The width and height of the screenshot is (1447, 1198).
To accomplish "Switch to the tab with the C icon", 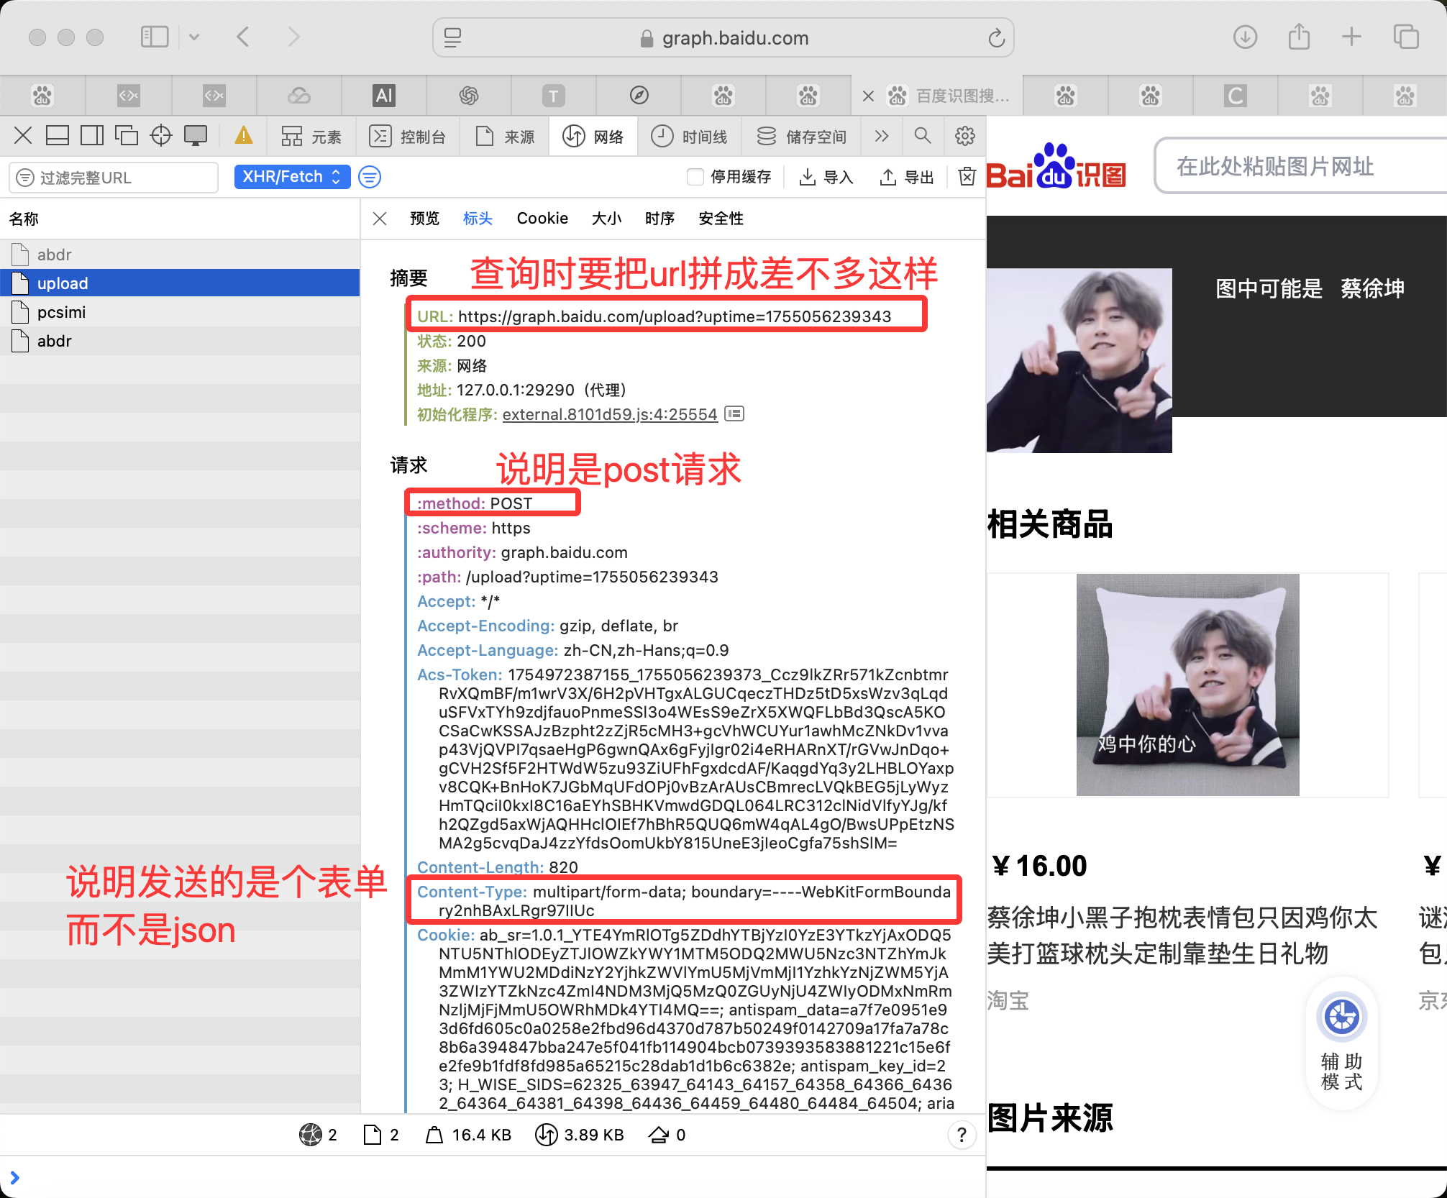I will click(1235, 96).
